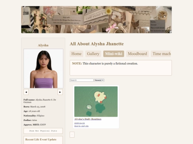Click the Alysha name title in sidebar
The height and width of the screenshot is (144, 193).
[x=43, y=45]
